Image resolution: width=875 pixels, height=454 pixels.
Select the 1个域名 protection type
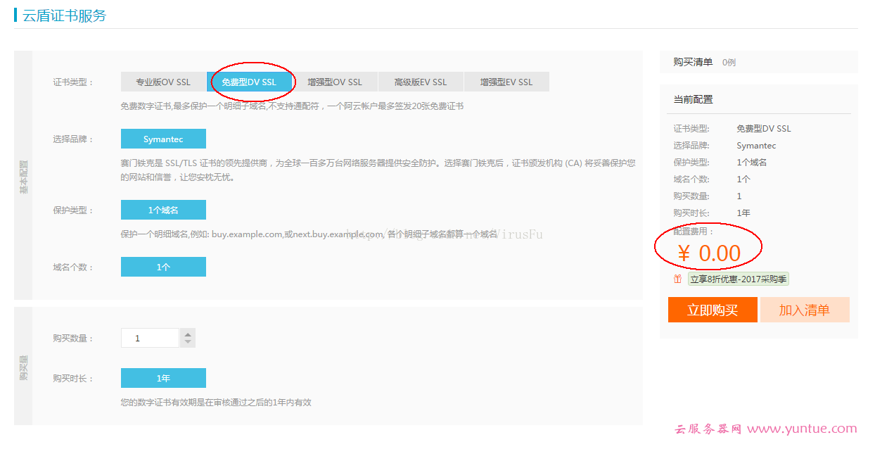point(163,209)
